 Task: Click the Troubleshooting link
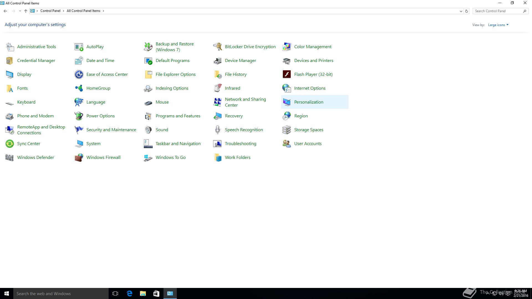(x=241, y=144)
